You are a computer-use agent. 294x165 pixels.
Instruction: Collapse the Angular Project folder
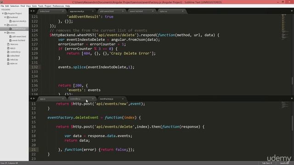(x=3, y=13)
